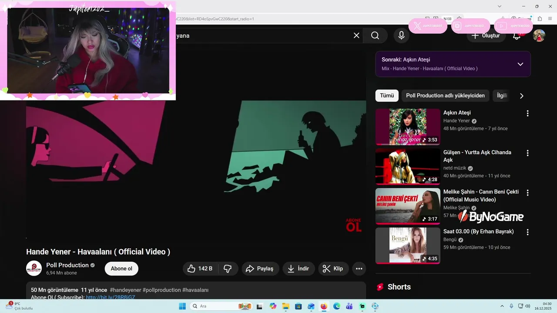The width and height of the screenshot is (557, 313).
Task: Open options menu for Saat 03.00
Action: point(527,232)
